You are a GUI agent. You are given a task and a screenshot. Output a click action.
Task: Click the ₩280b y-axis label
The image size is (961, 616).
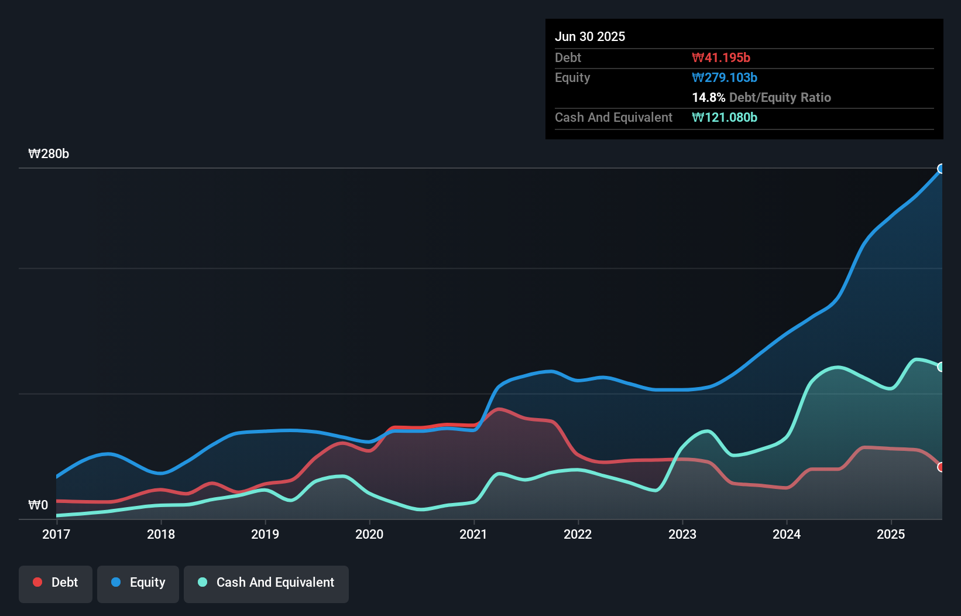coord(49,154)
